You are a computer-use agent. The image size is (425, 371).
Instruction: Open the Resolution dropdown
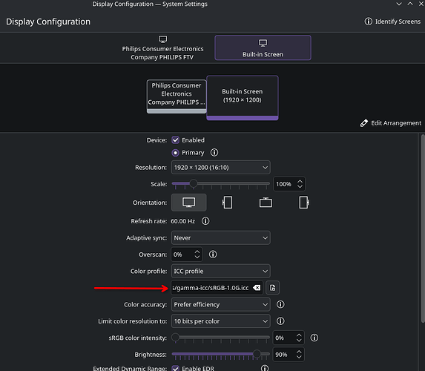220,168
